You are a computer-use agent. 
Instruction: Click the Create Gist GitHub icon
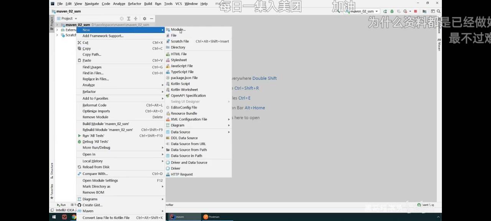click(79, 205)
